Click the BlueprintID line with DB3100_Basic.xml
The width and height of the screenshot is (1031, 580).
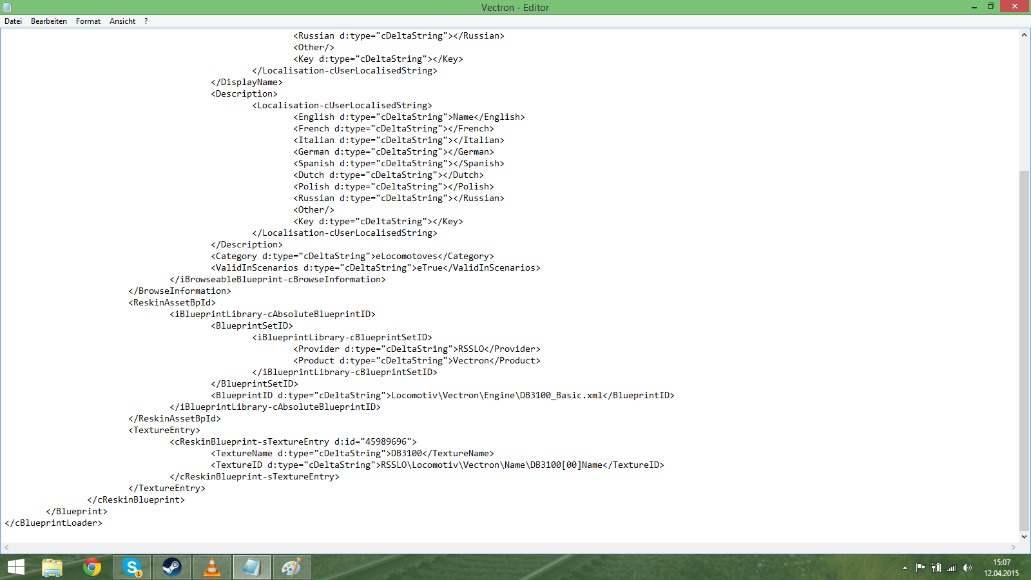[x=443, y=396]
